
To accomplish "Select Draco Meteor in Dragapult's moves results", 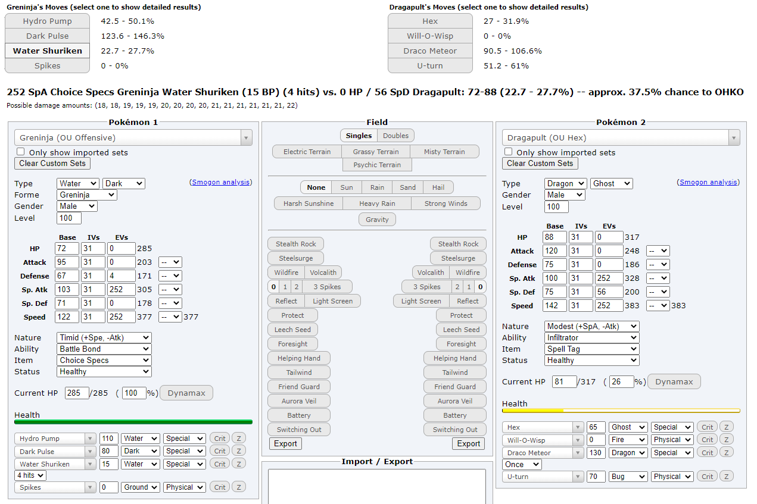I will (x=430, y=51).
